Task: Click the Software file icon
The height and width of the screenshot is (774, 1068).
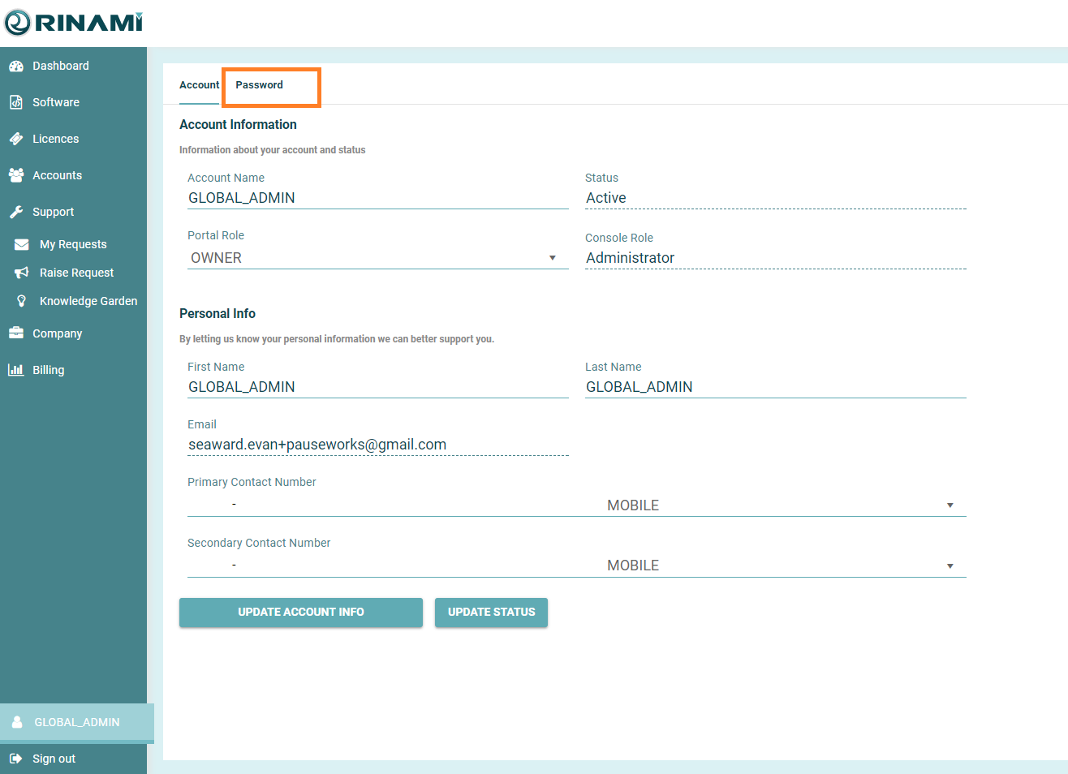Action: 16,102
